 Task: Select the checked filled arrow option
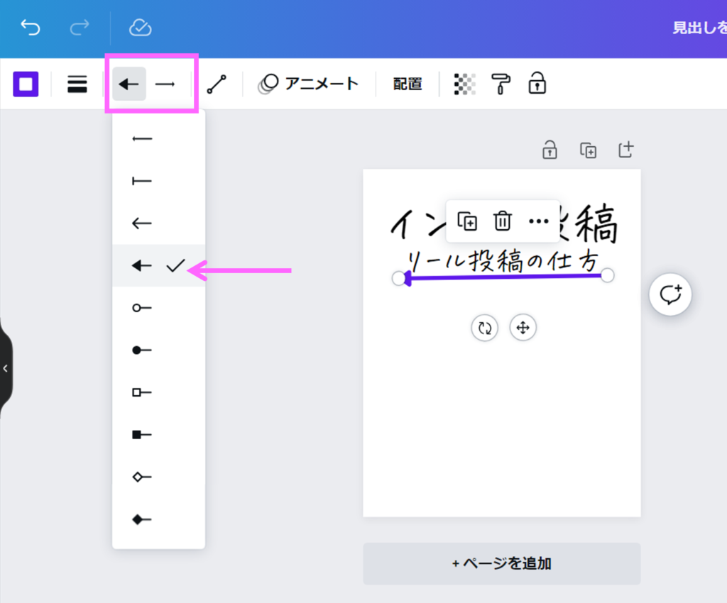143,266
